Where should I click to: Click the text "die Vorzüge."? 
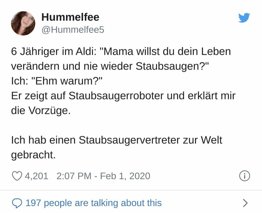click(41, 111)
